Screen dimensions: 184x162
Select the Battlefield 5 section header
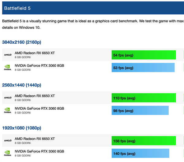tap(93, 8)
